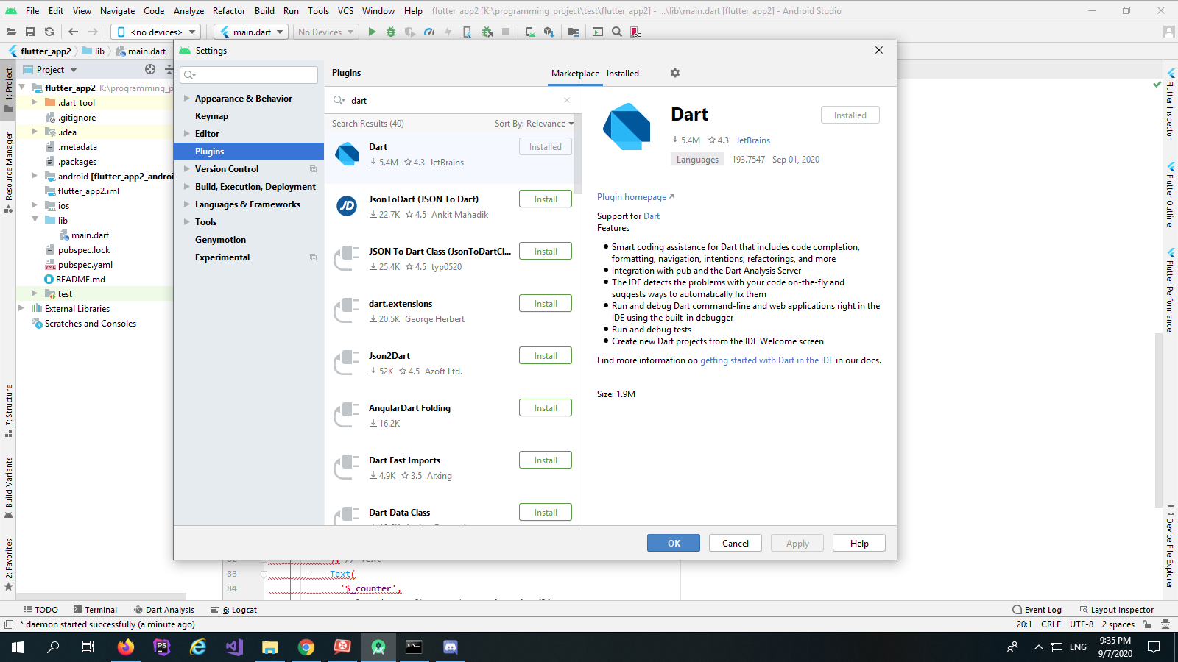Focus the Settings search input field
The height and width of the screenshot is (662, 1178).
(250, 75)
